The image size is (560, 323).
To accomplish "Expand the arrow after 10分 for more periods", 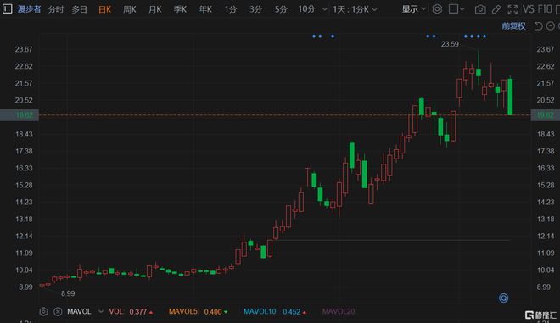I will [x=324, y=9].
